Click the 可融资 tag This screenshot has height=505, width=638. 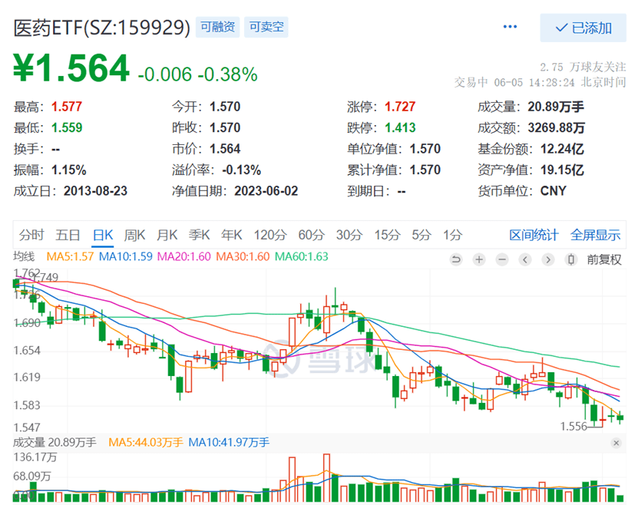tap(218, 27)
